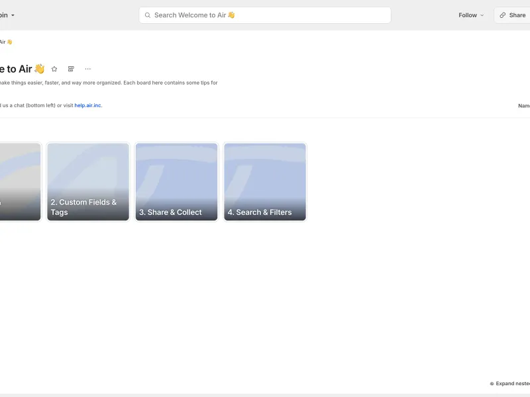Expand the Follow dropdown

click(471, 15)
